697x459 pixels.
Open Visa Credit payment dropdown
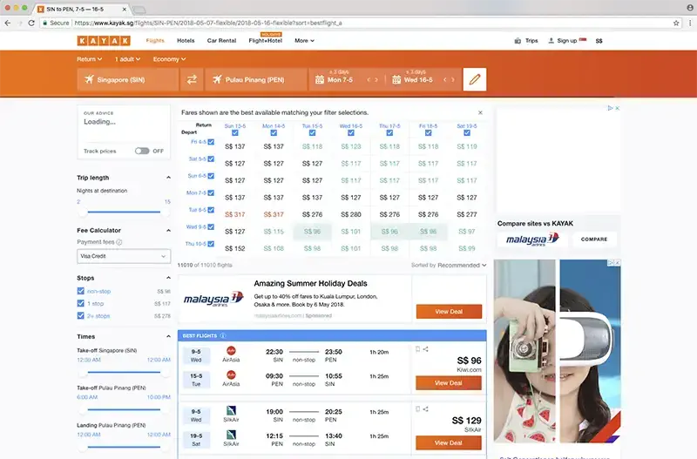pos(124,256)
